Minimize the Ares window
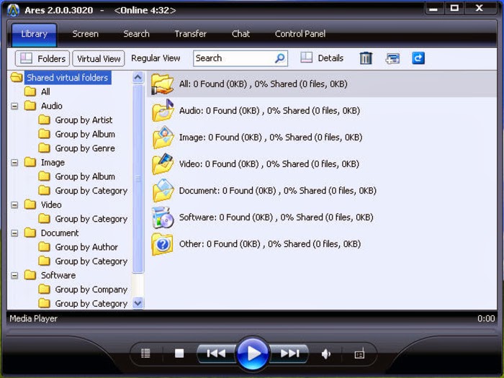Viewport: 504px width, 378px height. pyautogui.click(x=433, y=9)
